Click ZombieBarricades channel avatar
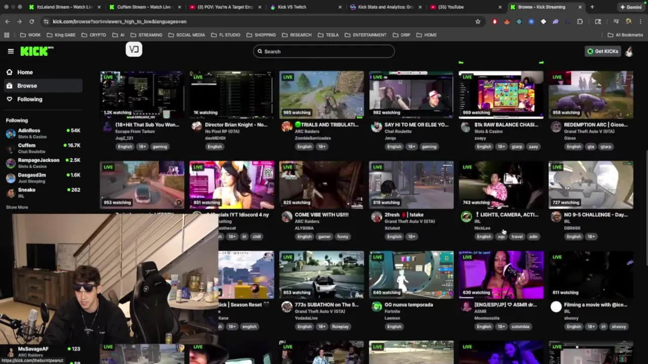The image size is (648, 364). 287,126
